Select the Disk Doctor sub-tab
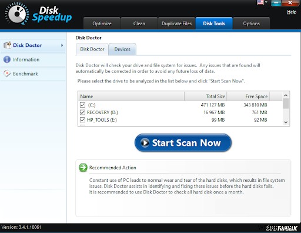301x233 pixels. 92,49
